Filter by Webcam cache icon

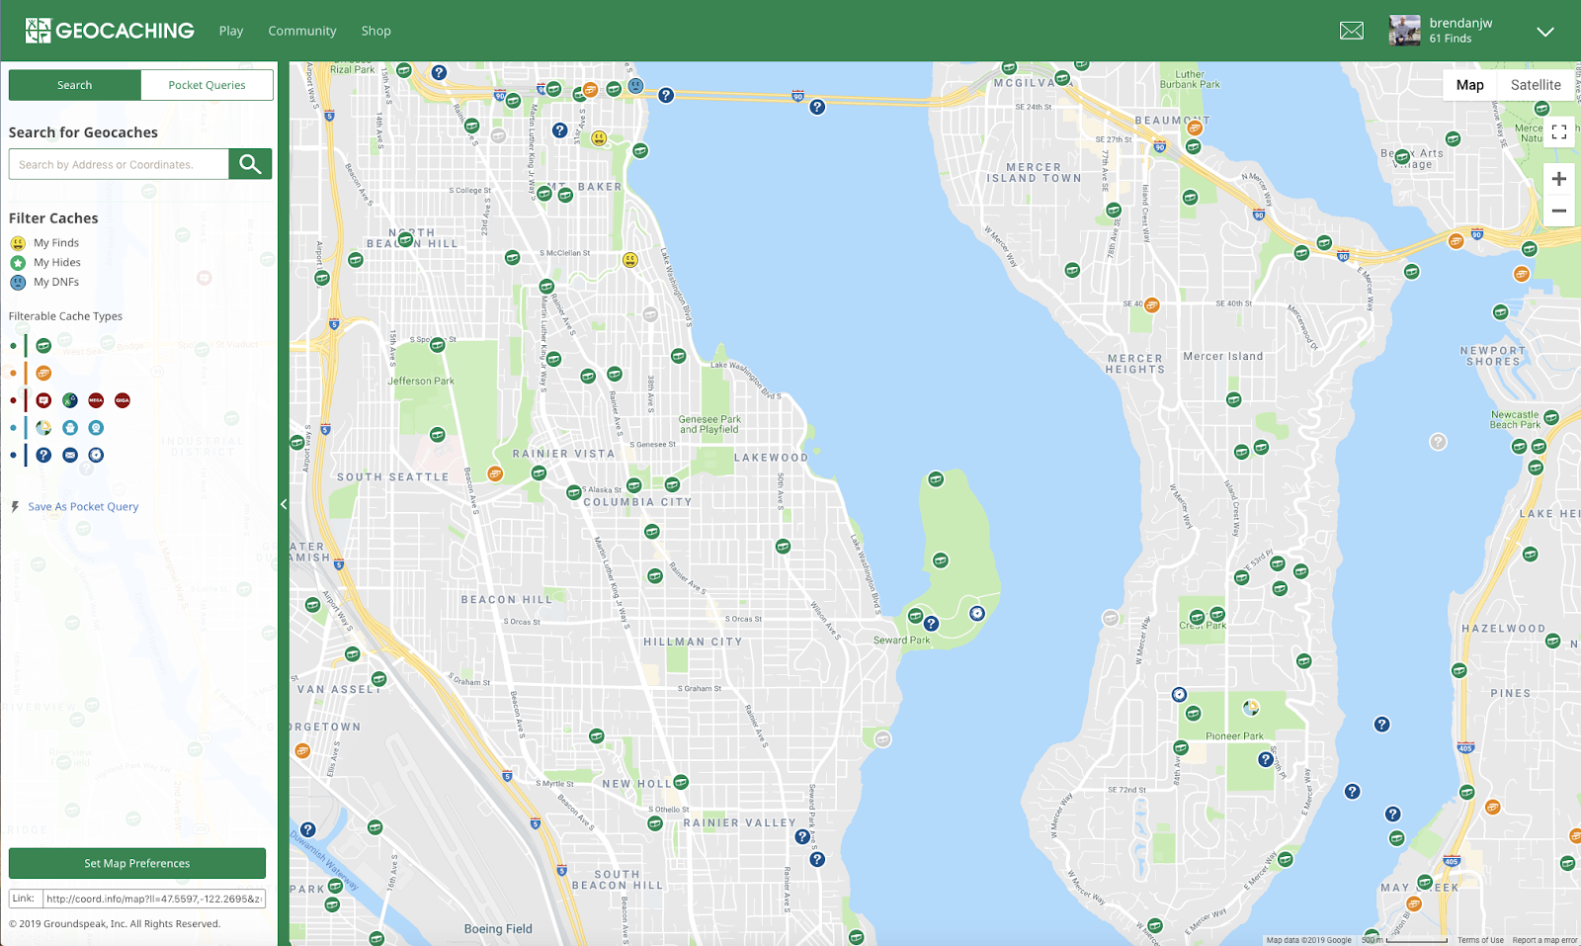96,428
